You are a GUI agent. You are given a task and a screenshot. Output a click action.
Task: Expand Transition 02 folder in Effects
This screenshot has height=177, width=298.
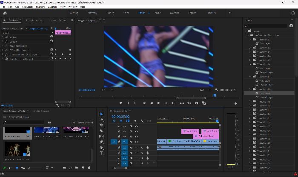click(250, 48)
